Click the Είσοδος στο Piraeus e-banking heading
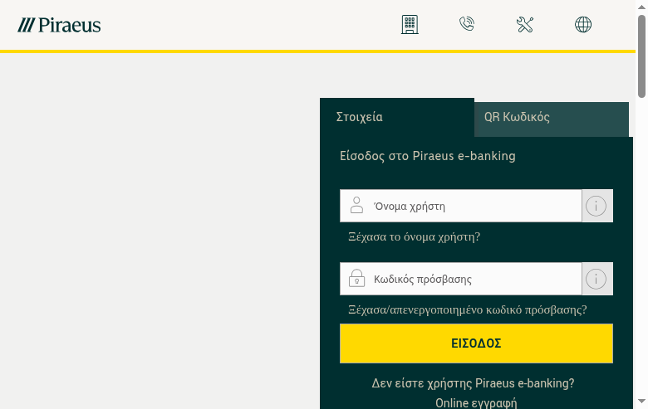This screenshot has width=648, height=409. pos(428,156)
